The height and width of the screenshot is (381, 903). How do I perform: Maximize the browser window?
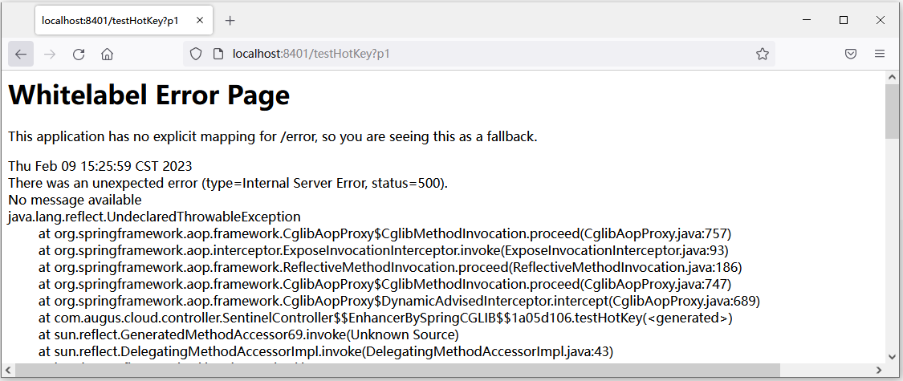(x=844, y=20)
